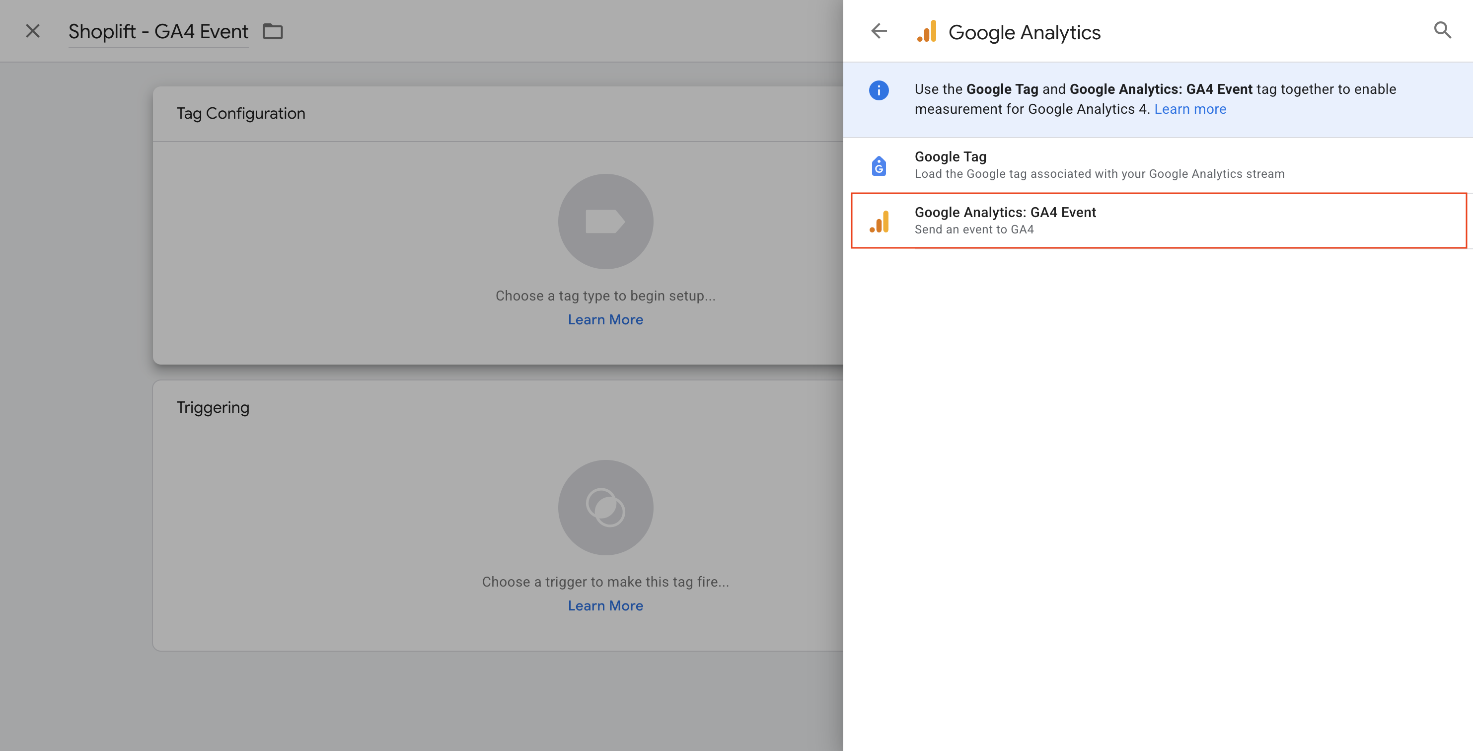Close the tag editor with X
Viewport: 1473px width, 751px height.
pos(33,31)
